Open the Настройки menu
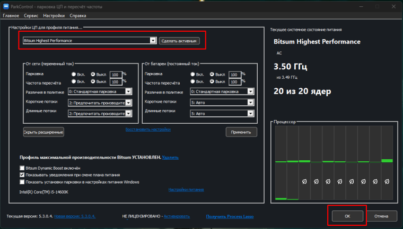Image resolution: width=403 pixels, height=229 pixels. 54,16
